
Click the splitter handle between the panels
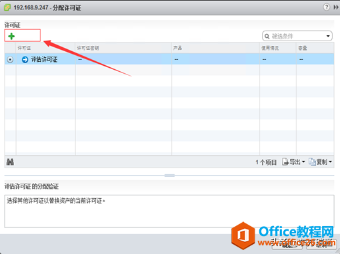169,176
